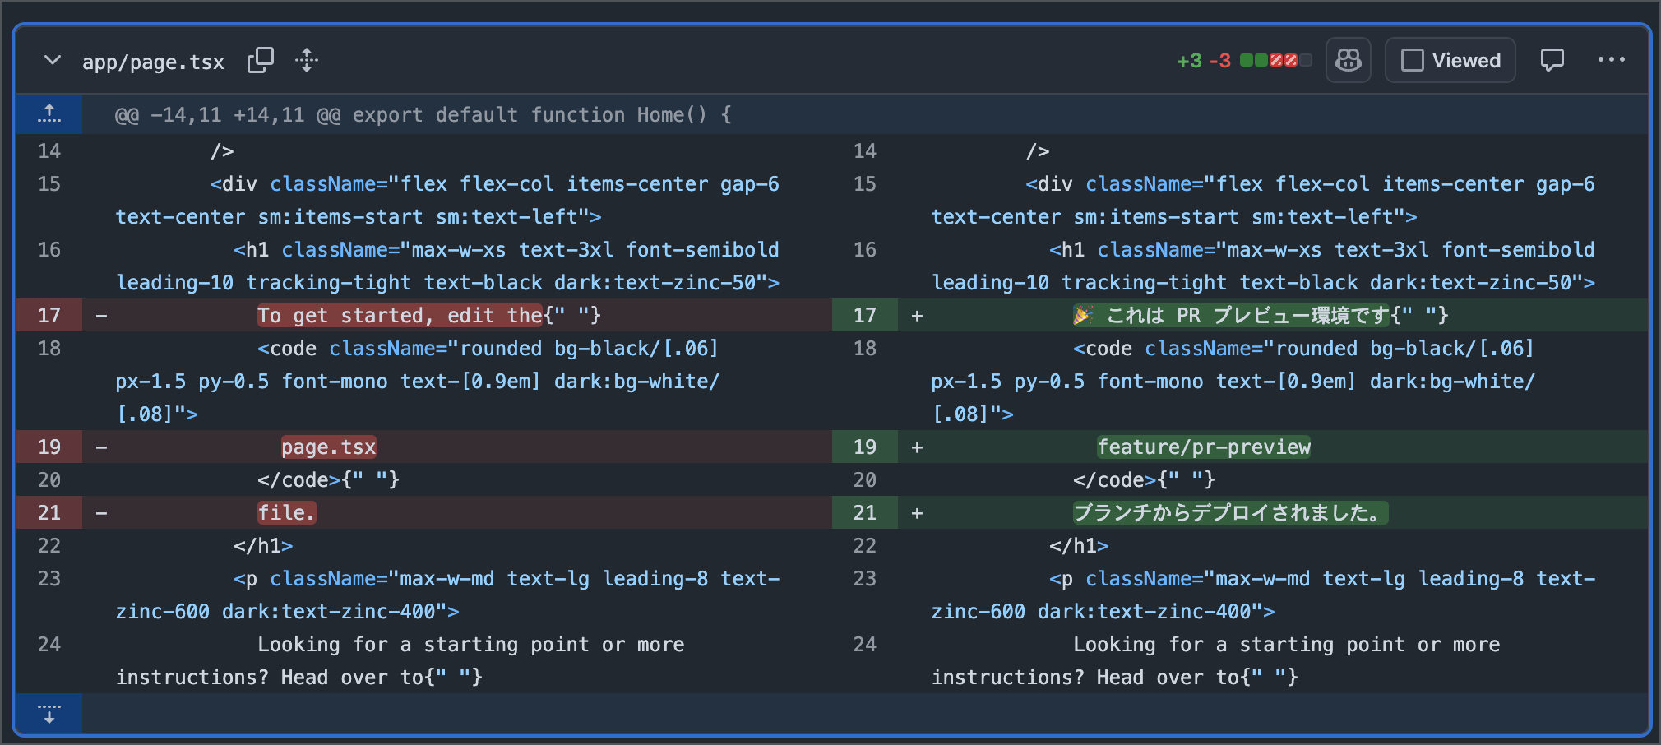Expand hidden lines above the hunk
Image resolution: width=1661 pixels, height=745 pixels.
[49, 114]
